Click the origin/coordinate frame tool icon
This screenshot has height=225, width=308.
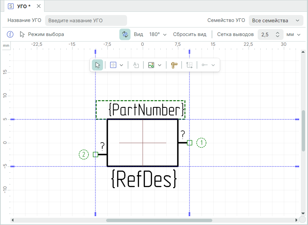pos(189,65)
